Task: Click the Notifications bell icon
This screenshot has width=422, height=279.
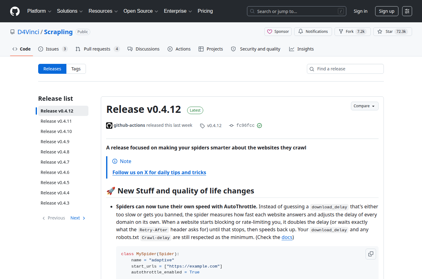Action: (301, 31)
